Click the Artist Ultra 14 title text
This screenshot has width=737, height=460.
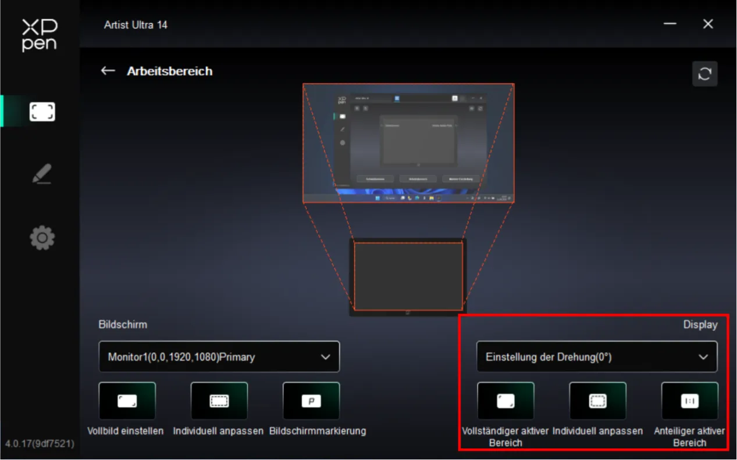[x=136, y=25]
